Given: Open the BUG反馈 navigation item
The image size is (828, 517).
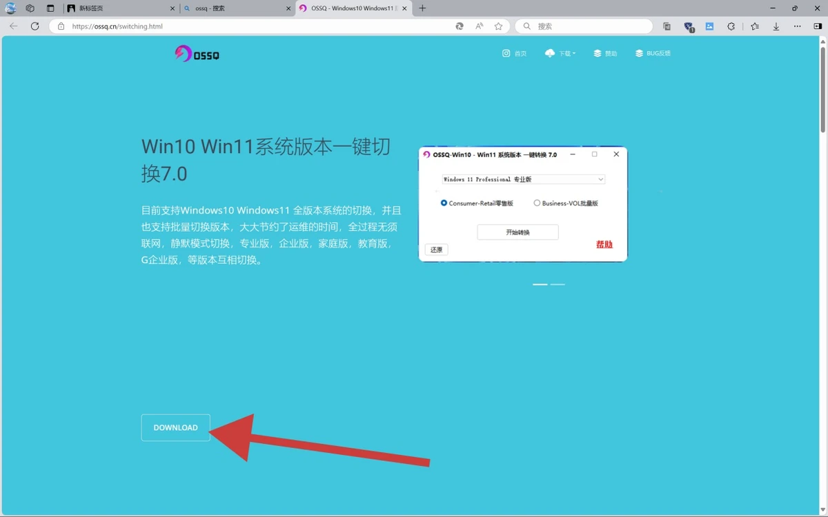Looking at the screenshot, I should click(x=653, y=53).
